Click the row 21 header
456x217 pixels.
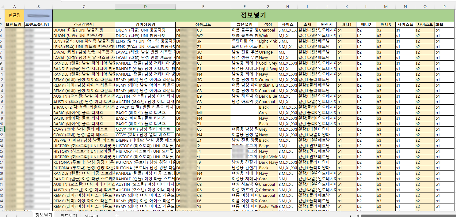tap(2, 129)
